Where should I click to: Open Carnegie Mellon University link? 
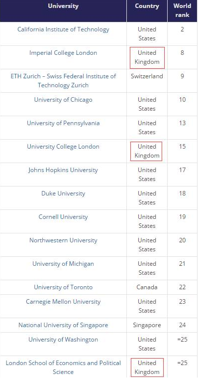click(63, 302)
